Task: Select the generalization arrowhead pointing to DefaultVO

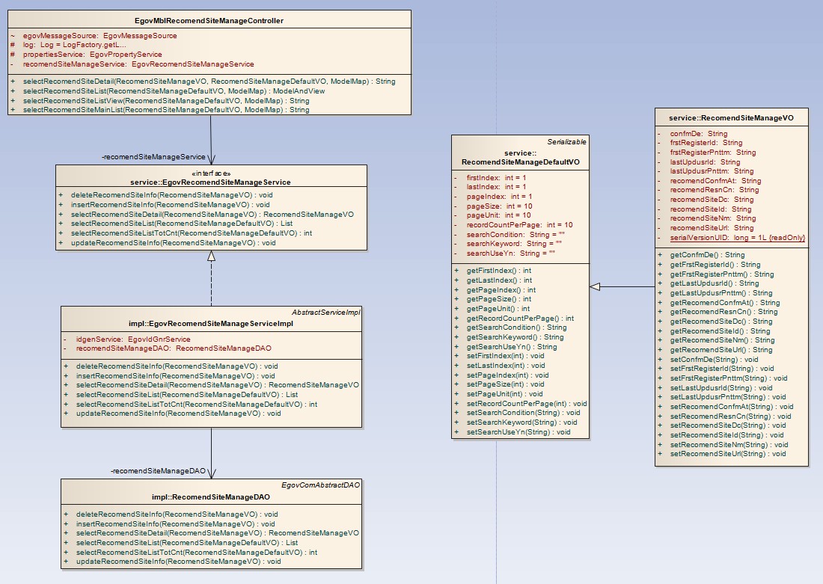Action: tap(595, 286)
